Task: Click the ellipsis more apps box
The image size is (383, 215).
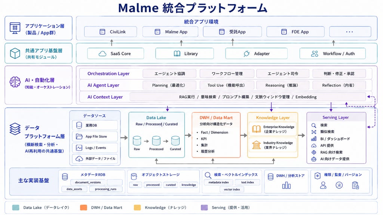Action: click(350, 32)
